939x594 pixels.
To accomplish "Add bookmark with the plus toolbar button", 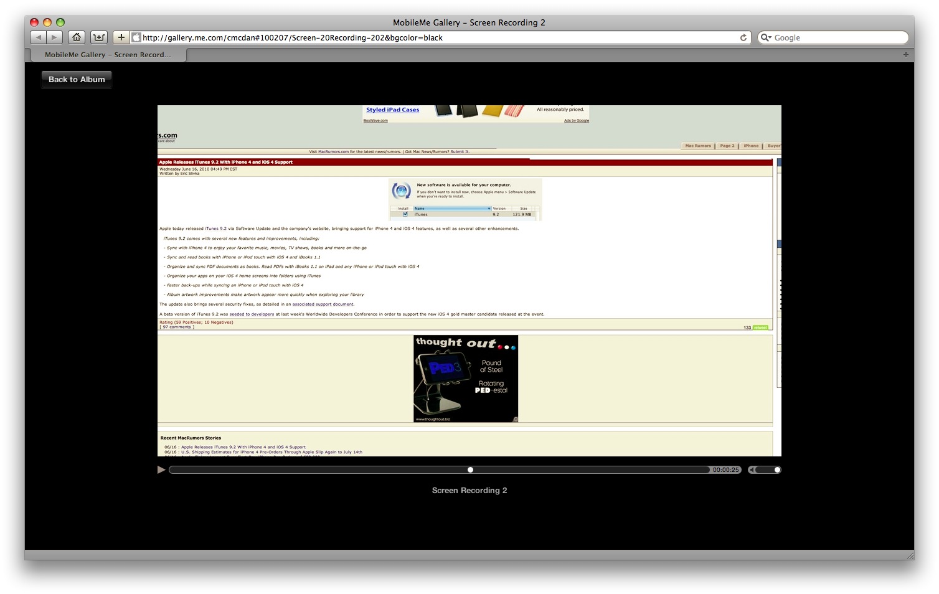I will (x=121, y=37).
